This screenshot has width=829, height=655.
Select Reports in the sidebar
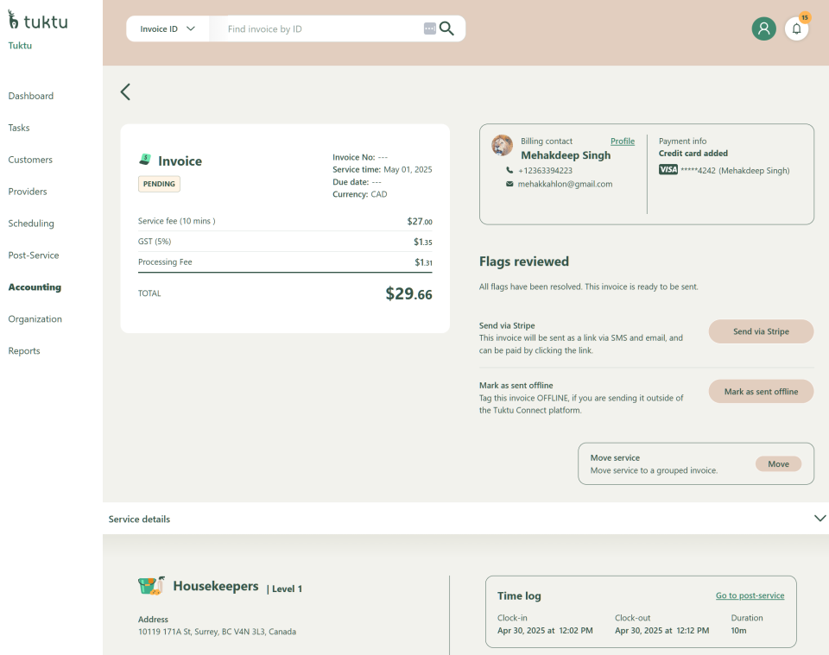24,351
